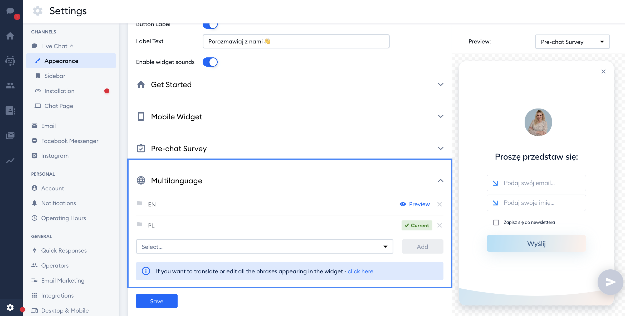Viewport: 625px width, 316px height.
Task: Open the chatbots robot icon
Action: [x=10, y=61]
